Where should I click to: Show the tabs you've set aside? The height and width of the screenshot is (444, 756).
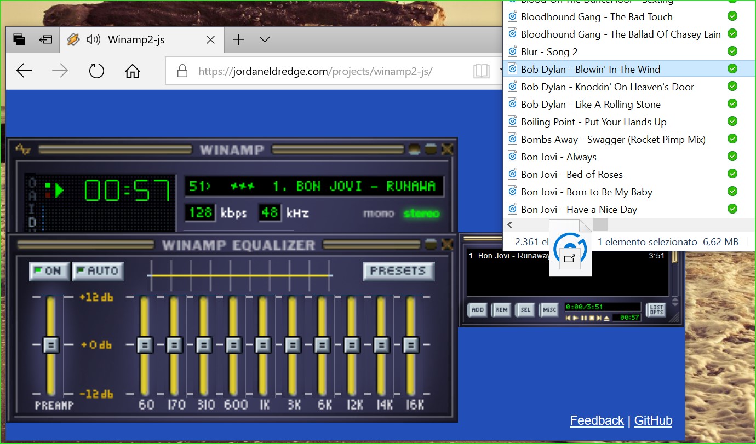19,39
